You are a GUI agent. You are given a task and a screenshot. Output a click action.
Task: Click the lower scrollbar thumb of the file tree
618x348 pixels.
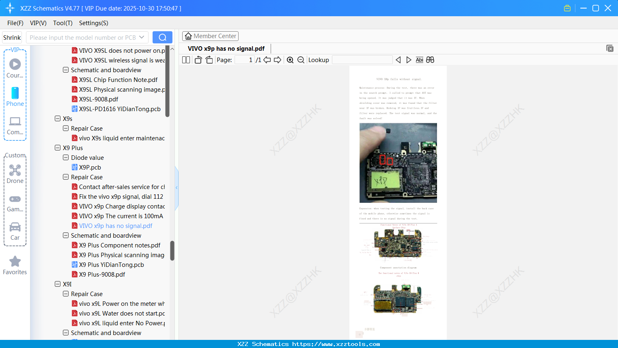coord(172,251)
